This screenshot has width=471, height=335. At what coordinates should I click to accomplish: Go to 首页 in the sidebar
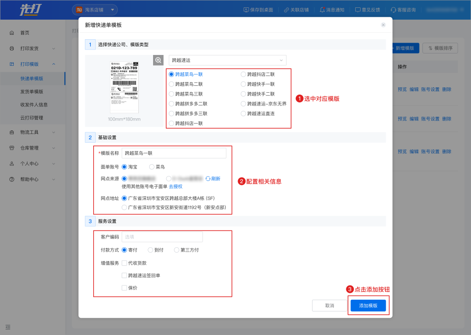coord(25,33)
